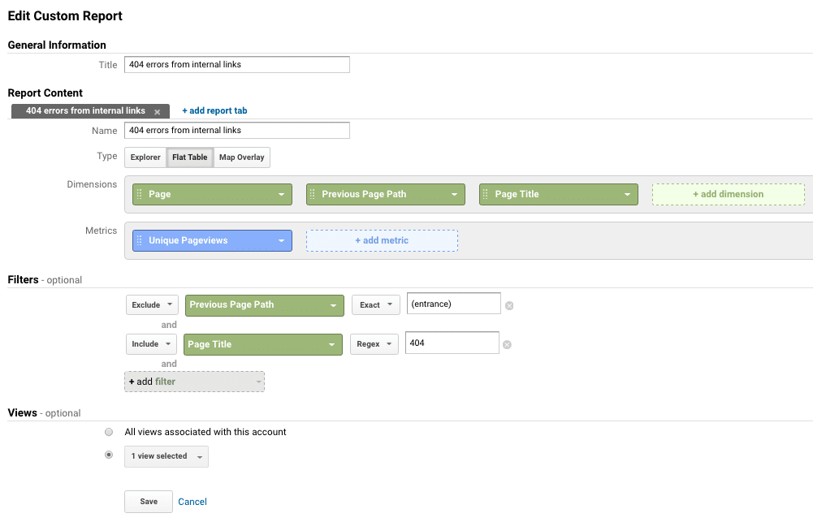
Task: Remove the 404 filter with its X icon
Action: (506, 344)
